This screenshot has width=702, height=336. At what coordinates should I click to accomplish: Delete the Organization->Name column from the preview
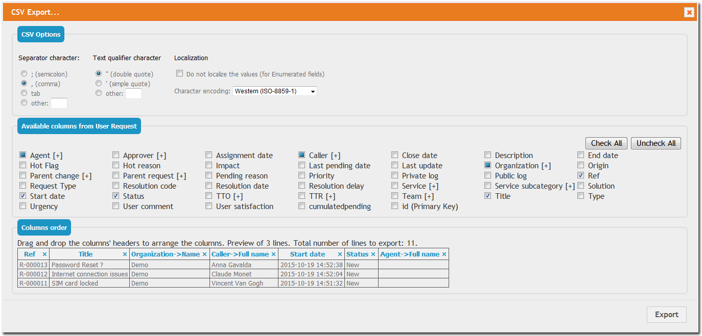point(205,253)
